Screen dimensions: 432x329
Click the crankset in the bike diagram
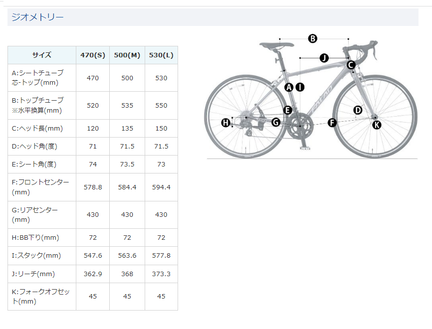click(x=299, y=127)
